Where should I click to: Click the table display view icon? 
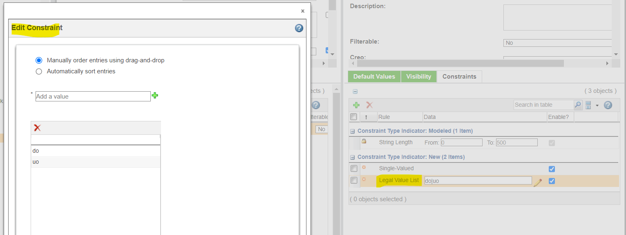coord(588,105)
